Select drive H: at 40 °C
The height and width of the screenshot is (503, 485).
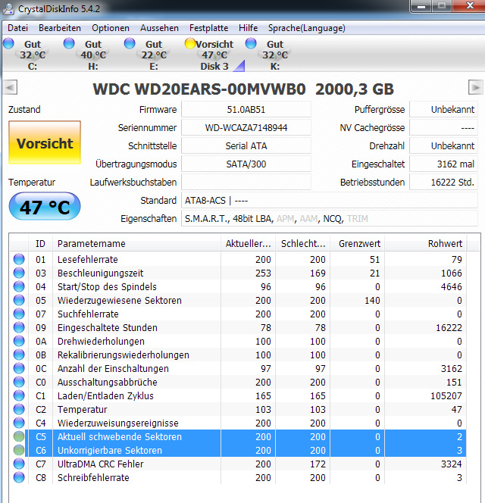(86, 55)
